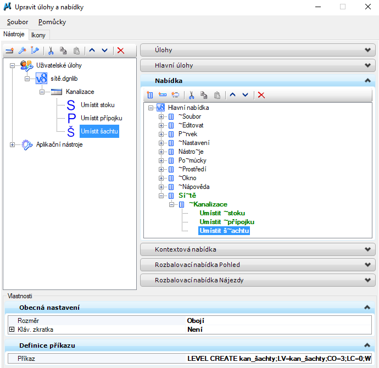Expand the Aplikační nástroje tree node
Viewport: 379px width, 368px height.
point(13,144)
